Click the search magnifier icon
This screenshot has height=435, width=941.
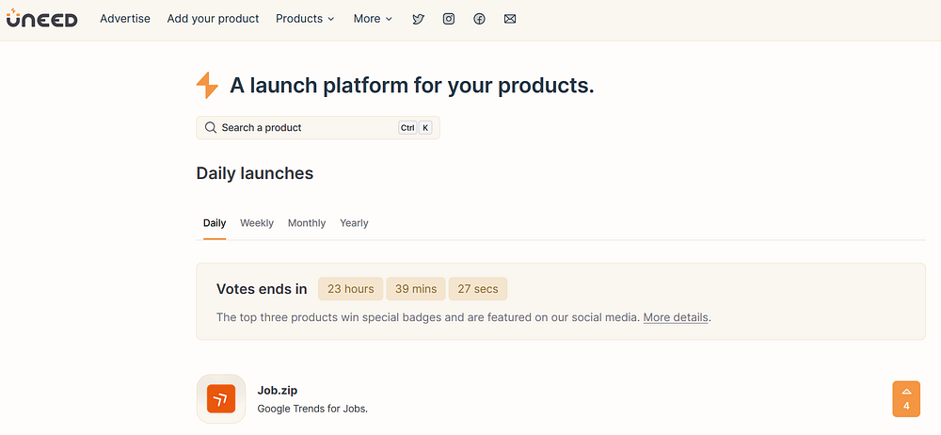point(211,127)
